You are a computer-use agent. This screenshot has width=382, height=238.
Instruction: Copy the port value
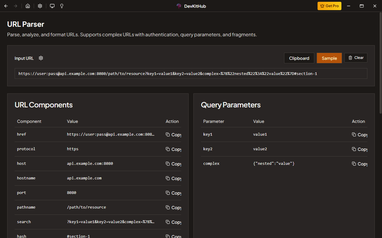coord(173,193)
